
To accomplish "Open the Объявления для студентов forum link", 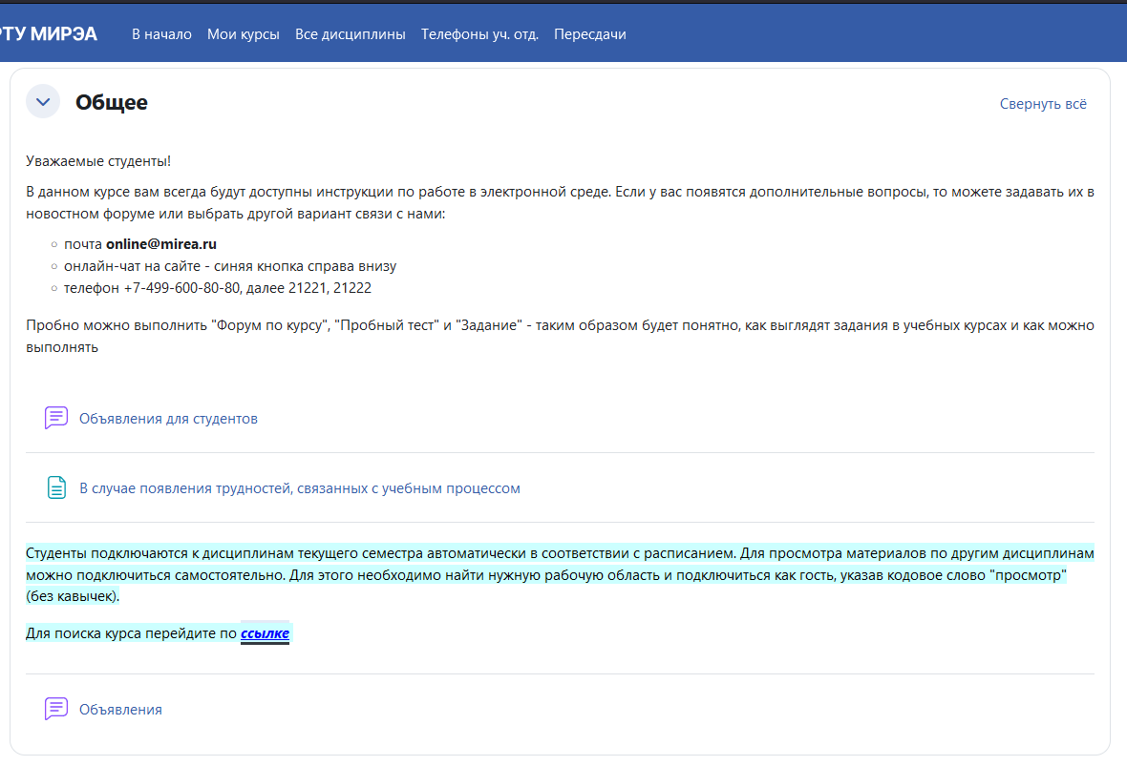I will [x=168, y=419].
